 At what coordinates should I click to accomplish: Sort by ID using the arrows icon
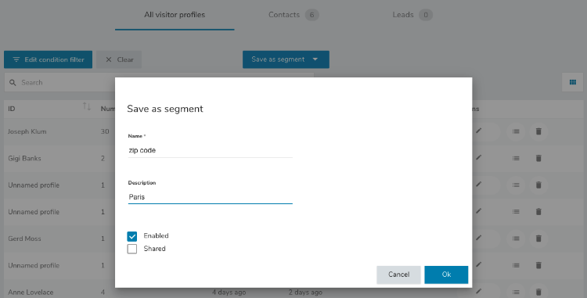point(86,106)
